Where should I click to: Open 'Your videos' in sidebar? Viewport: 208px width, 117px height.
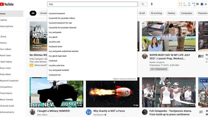(12, 49)
